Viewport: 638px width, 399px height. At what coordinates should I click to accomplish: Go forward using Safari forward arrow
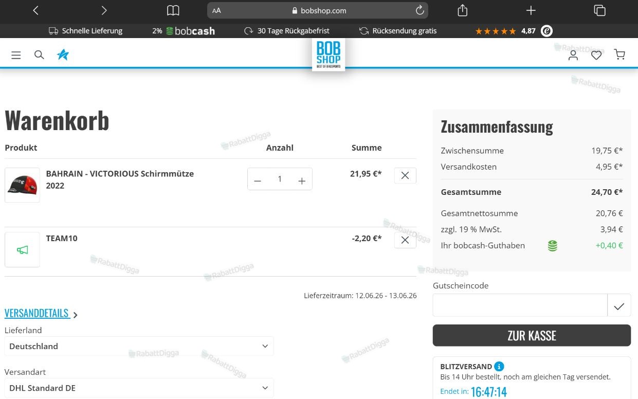[104, 10]
